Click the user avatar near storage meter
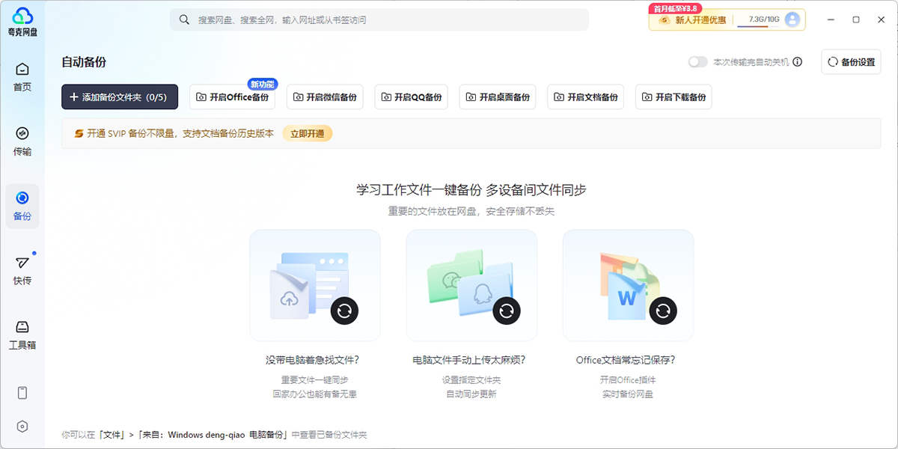The image size is (898, 449). pos(792,19)
